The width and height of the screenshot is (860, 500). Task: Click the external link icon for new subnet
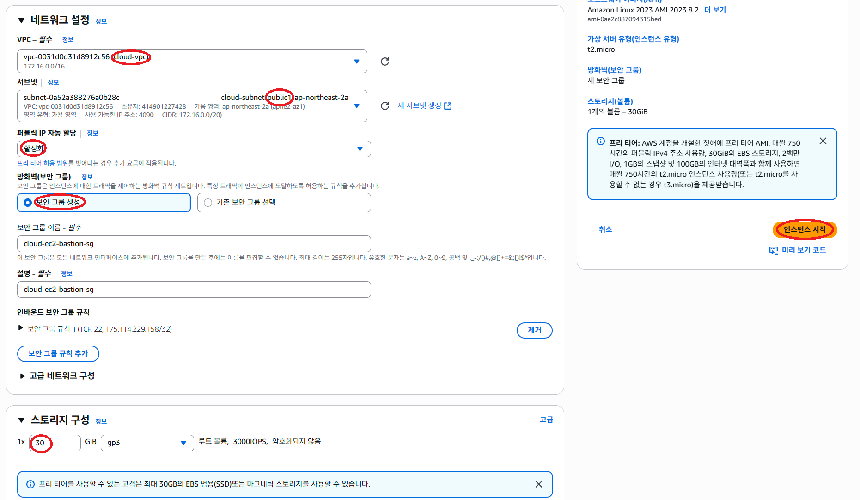448,106
